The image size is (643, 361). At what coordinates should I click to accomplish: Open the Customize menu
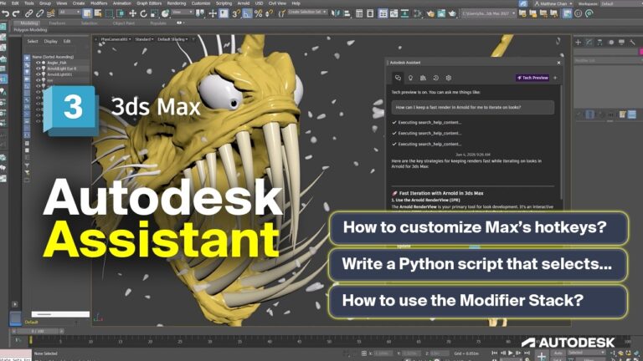pos(201,3)
